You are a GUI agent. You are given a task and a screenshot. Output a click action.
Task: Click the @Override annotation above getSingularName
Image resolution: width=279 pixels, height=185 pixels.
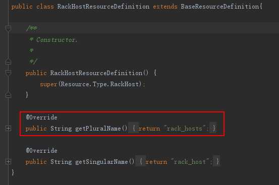pyautogui.click(x=42, y=151)
